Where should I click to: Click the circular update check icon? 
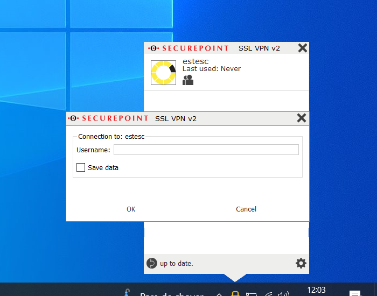click(152, 263)
